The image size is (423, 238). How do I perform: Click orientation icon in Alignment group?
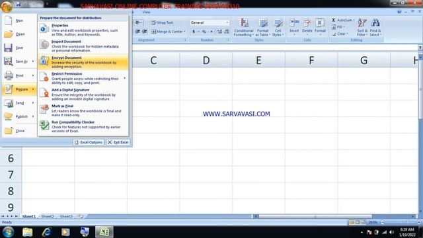click(139, 22)
